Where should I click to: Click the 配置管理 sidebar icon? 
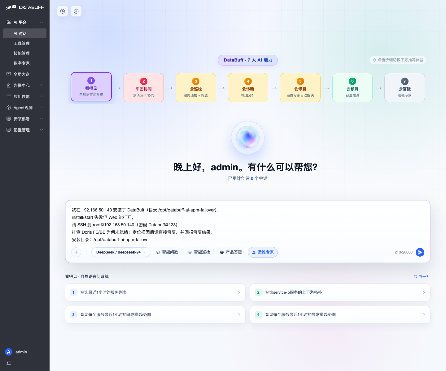[x=9, y=130]
